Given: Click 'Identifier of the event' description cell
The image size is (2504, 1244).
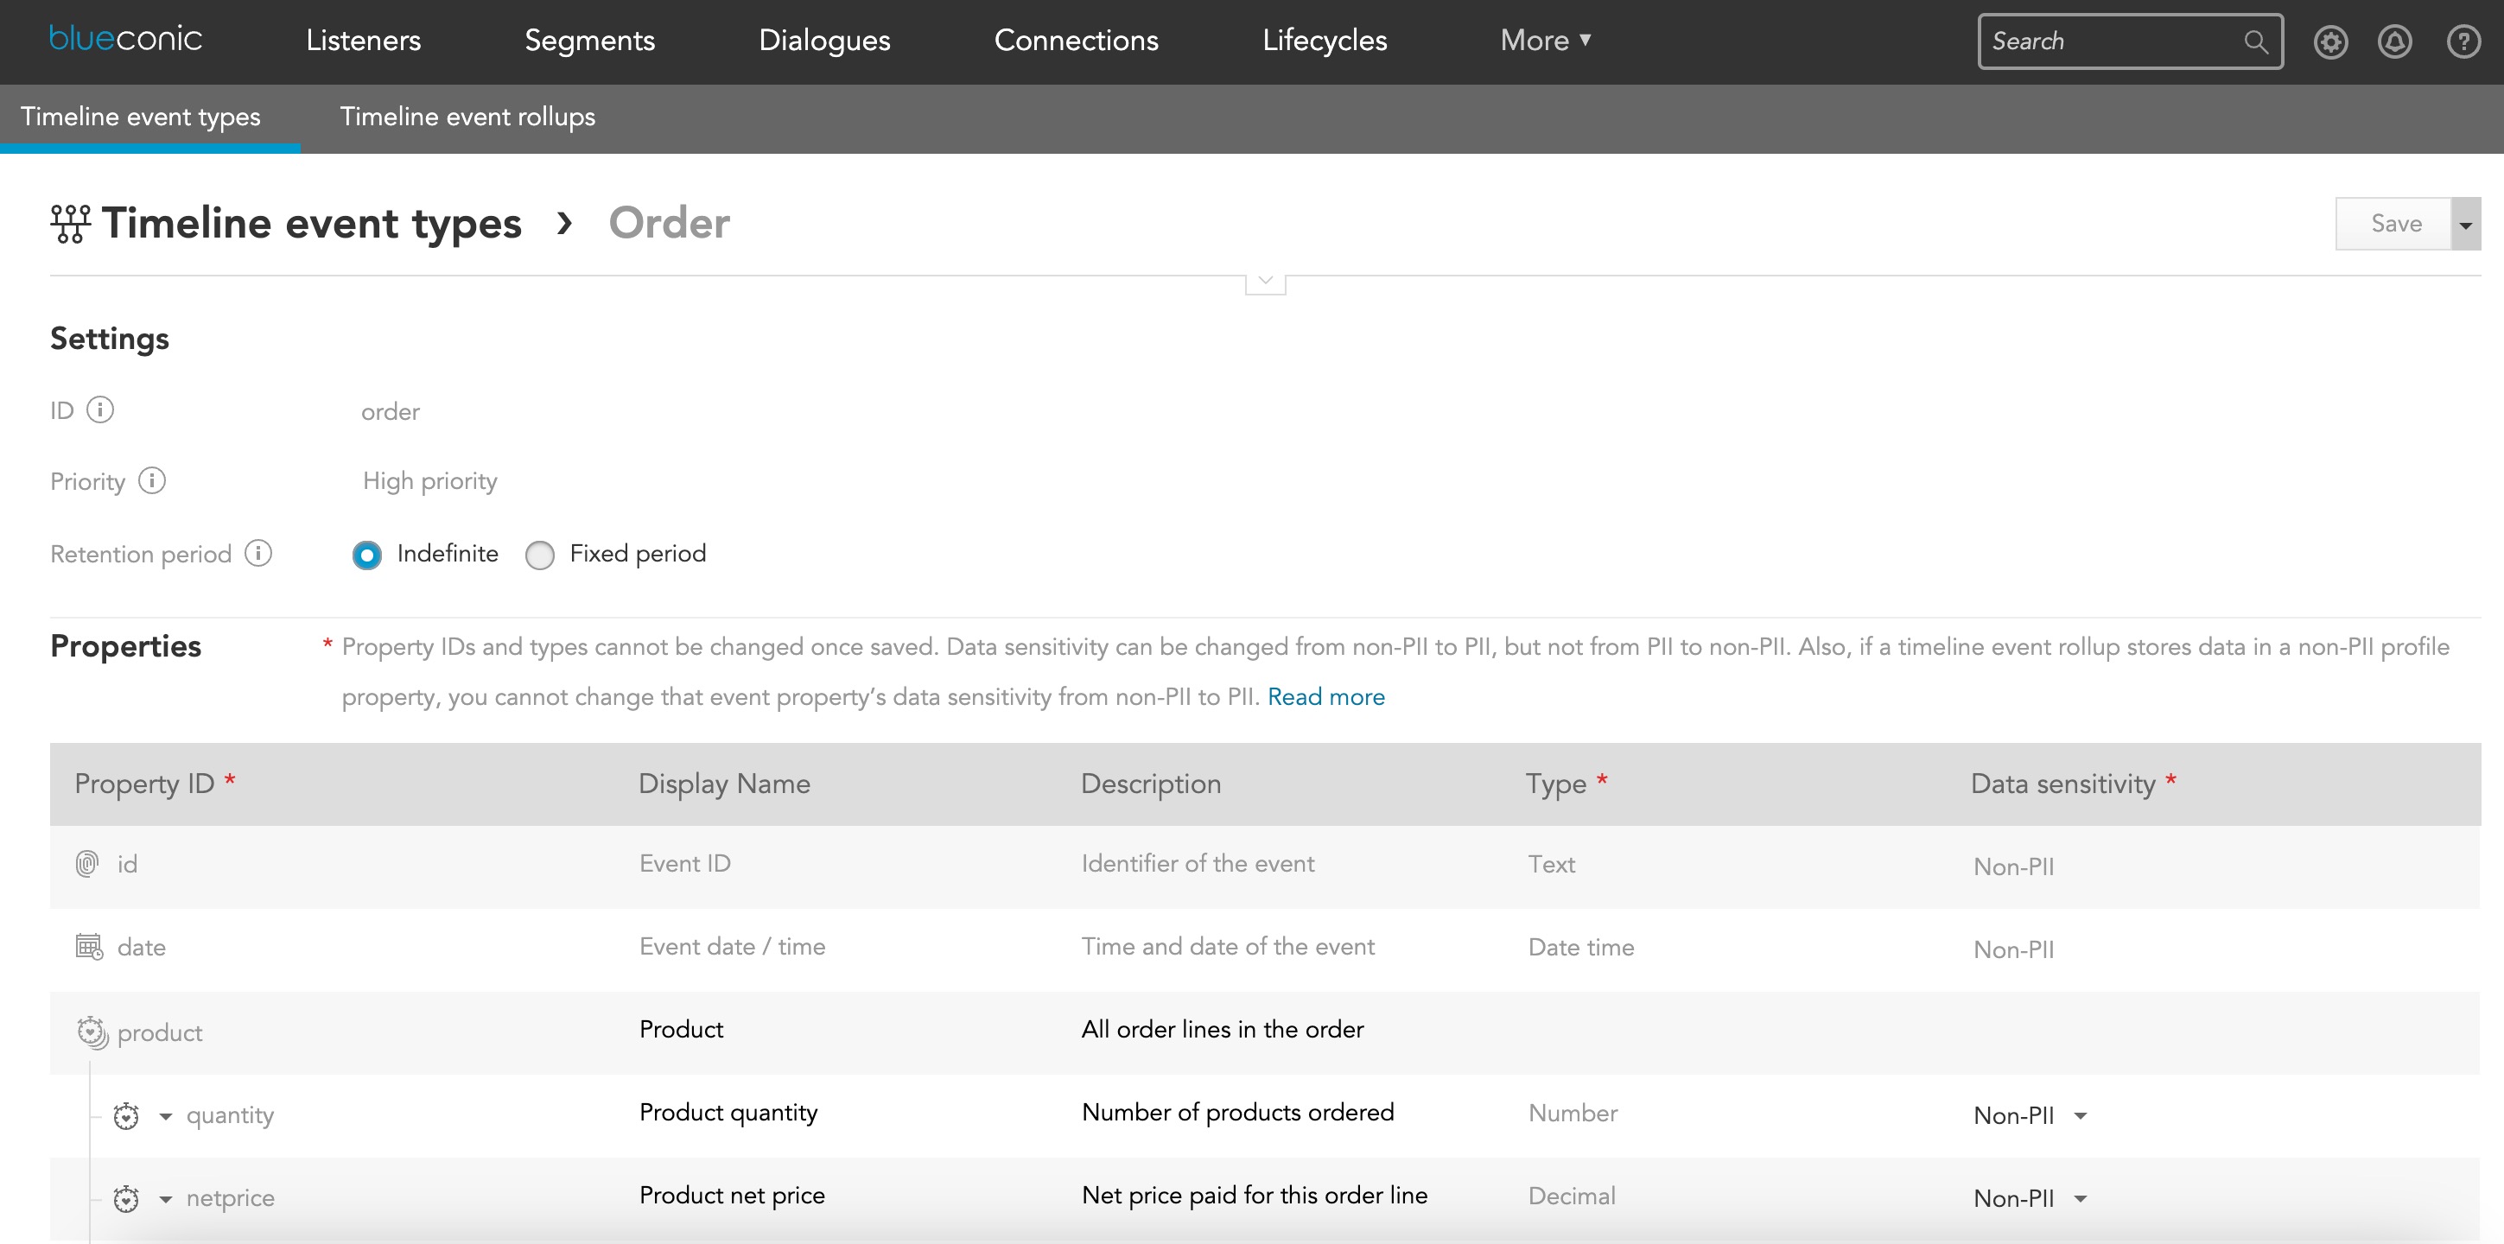Looking at the screenshot, I should click(1198, 863).
